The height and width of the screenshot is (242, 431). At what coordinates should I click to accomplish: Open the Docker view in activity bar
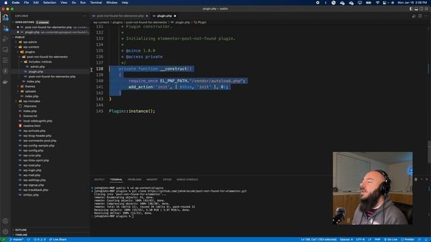5,82
